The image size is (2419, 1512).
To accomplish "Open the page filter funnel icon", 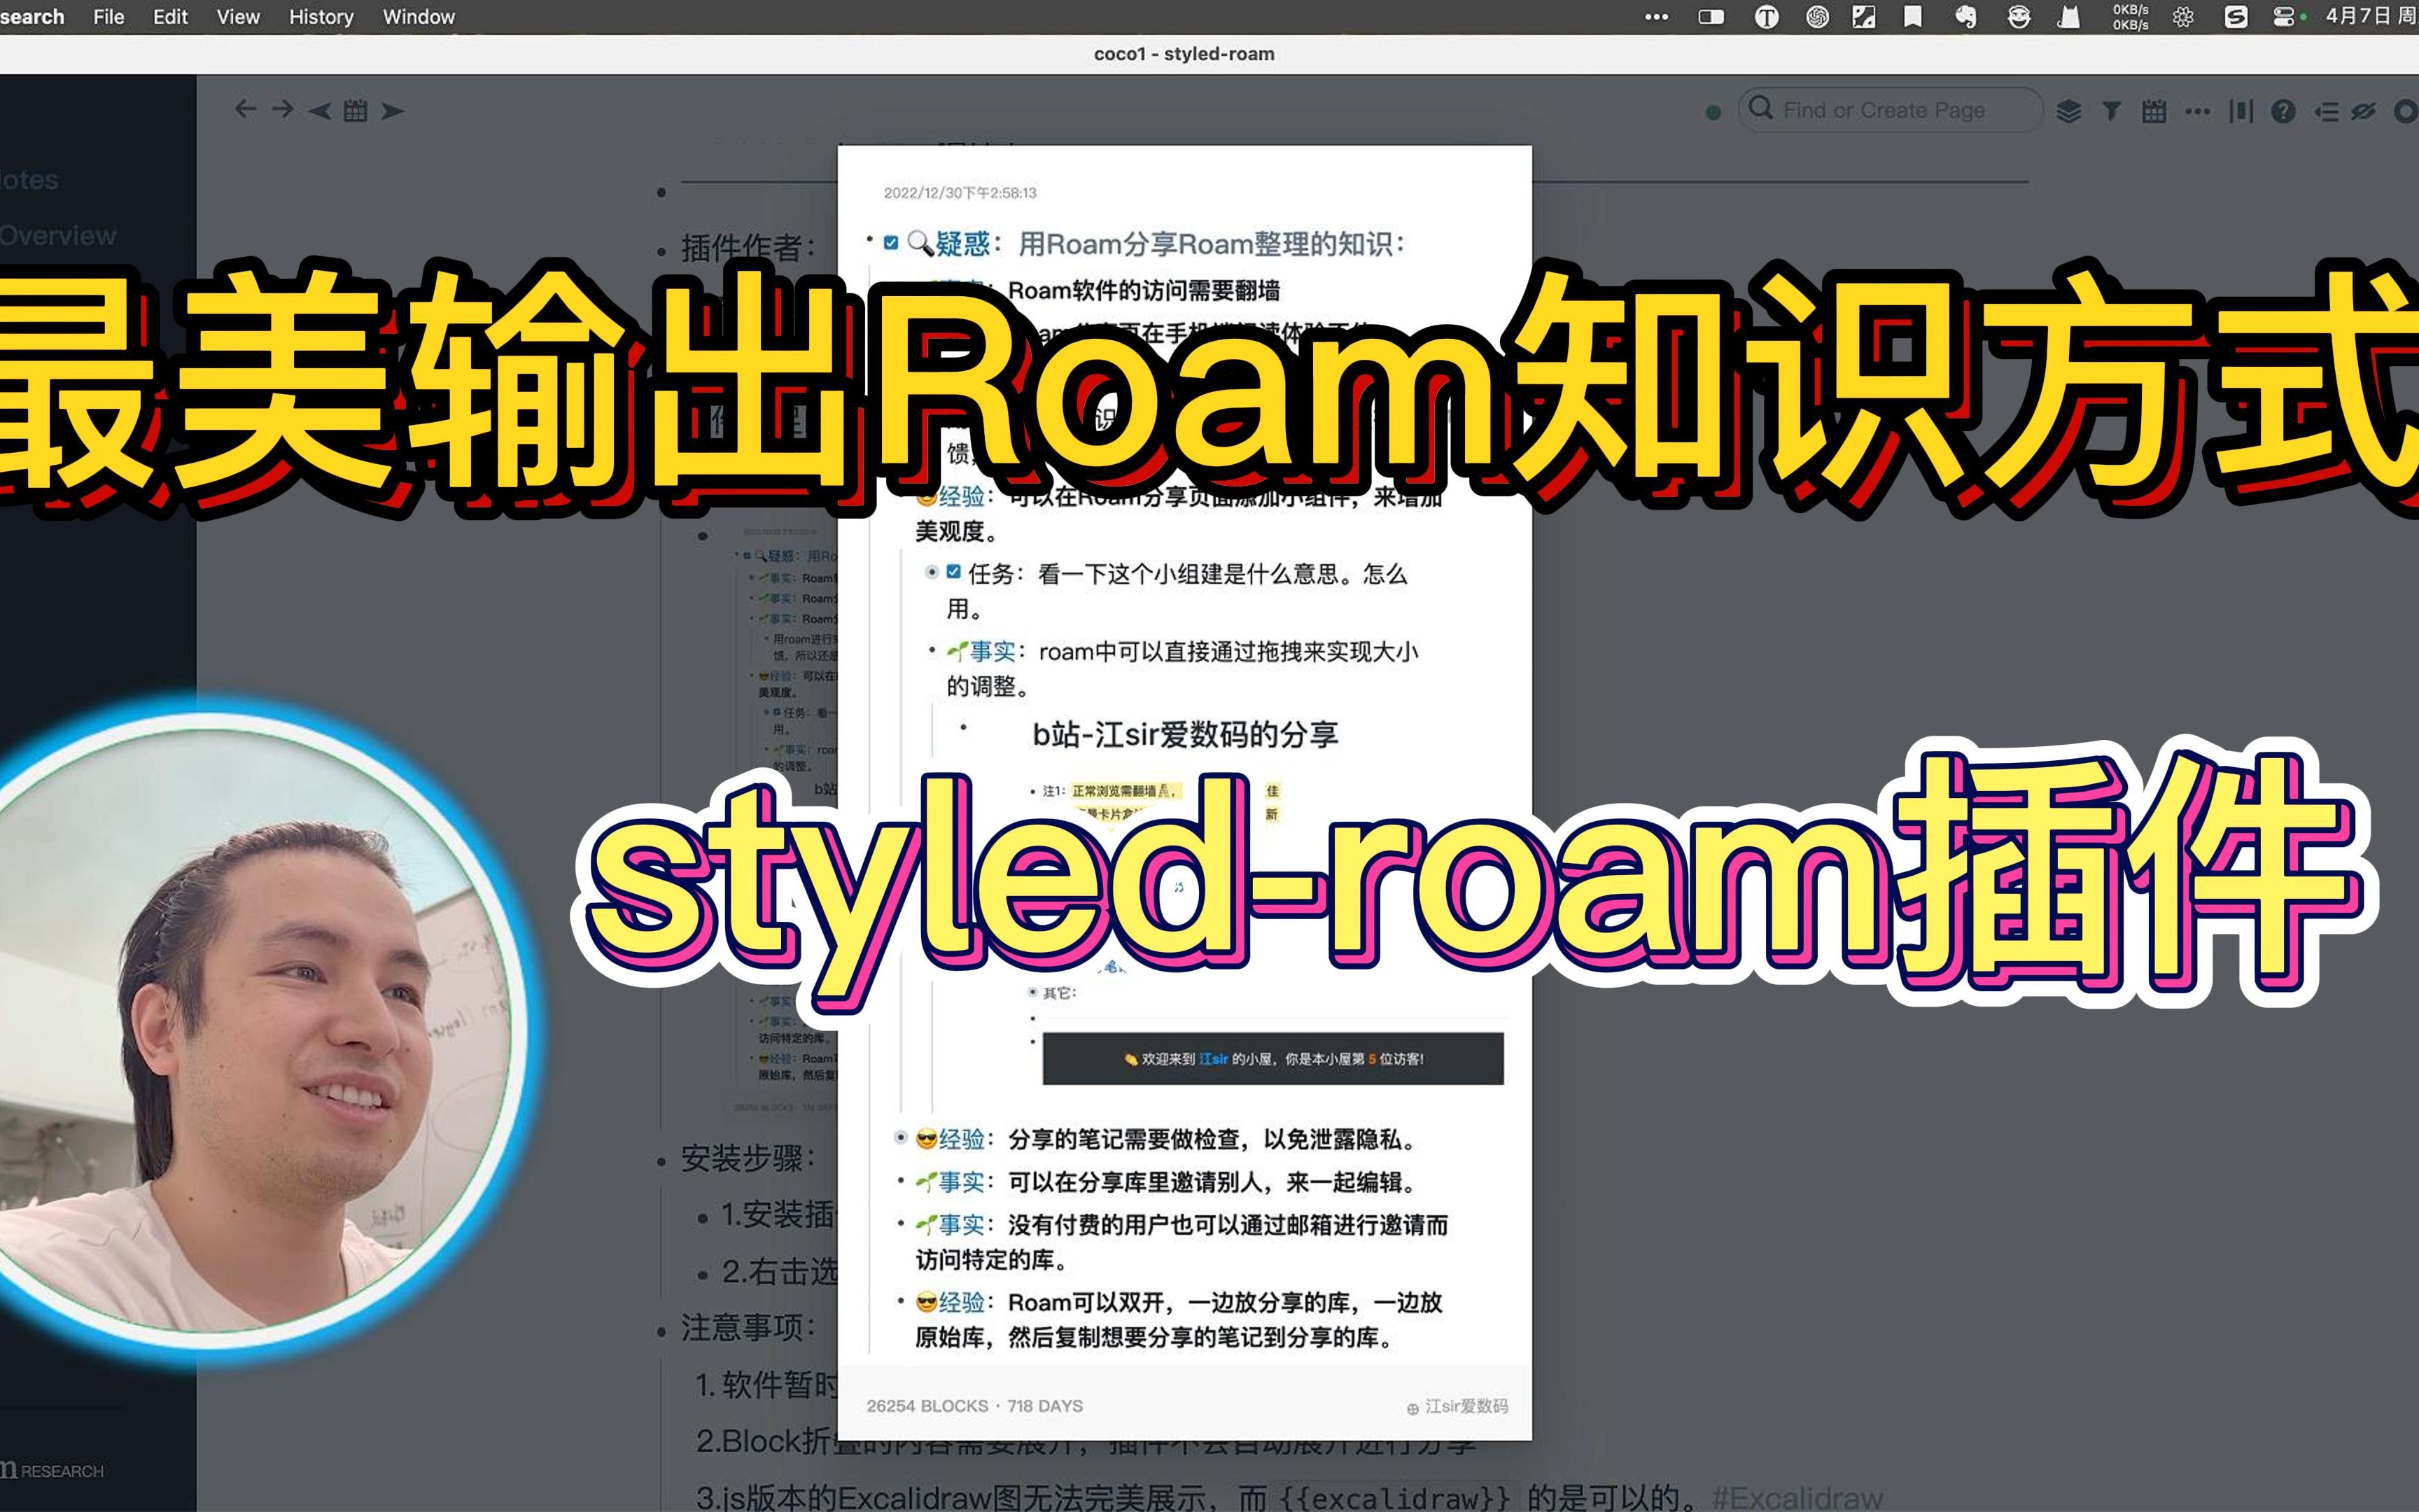I will [x=2111, y=111].
